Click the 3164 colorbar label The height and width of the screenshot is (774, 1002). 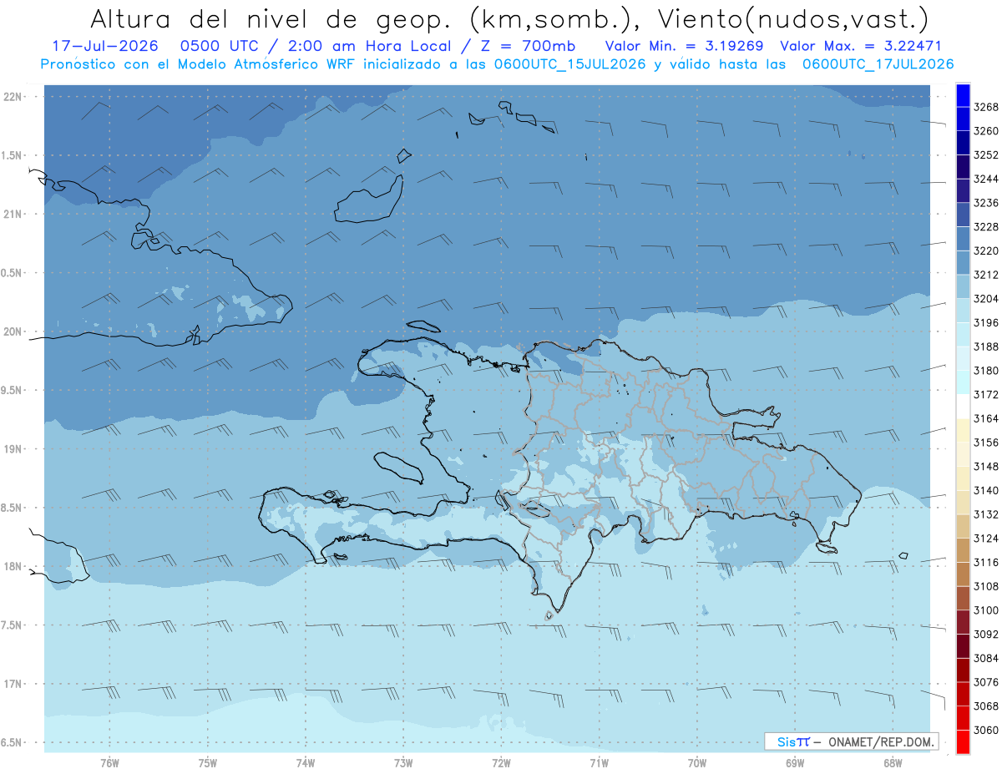[x=986, y=418]
